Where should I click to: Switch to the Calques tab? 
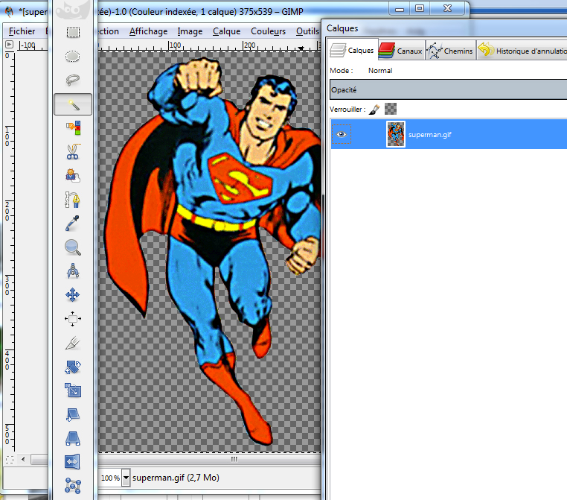click(x=352, y=50)
